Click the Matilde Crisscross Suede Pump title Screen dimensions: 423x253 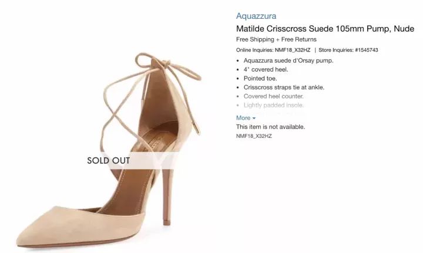click(325, 29)
